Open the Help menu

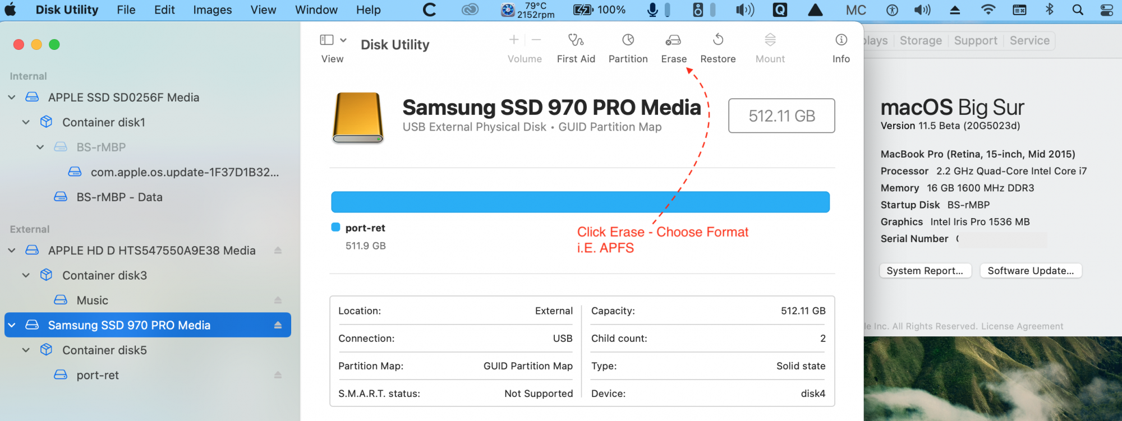[368, 10]
